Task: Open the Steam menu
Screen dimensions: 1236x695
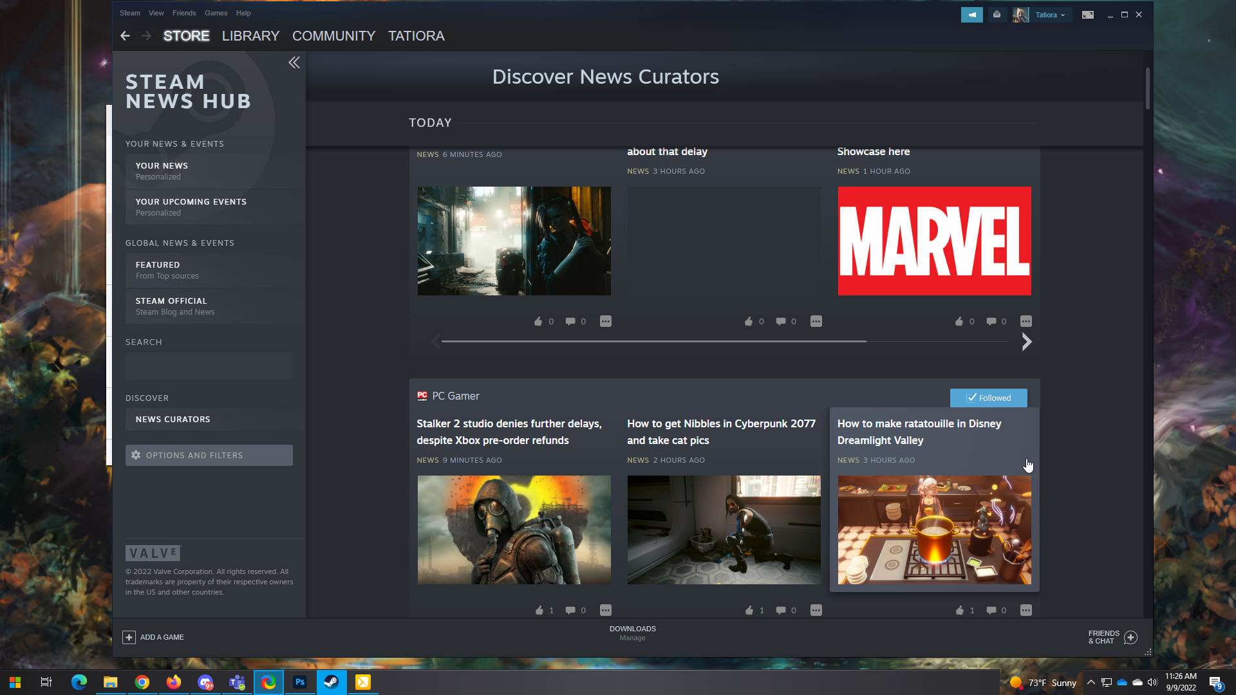Action: (x=129, y=13)
